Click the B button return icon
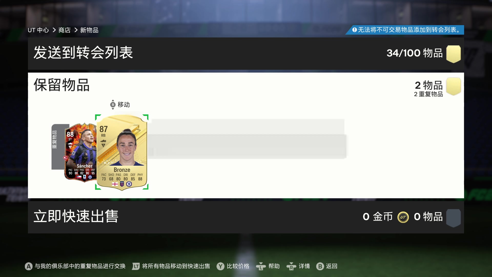Image resolution: width=492 pixels, height=277 pixels. [320, 266]
